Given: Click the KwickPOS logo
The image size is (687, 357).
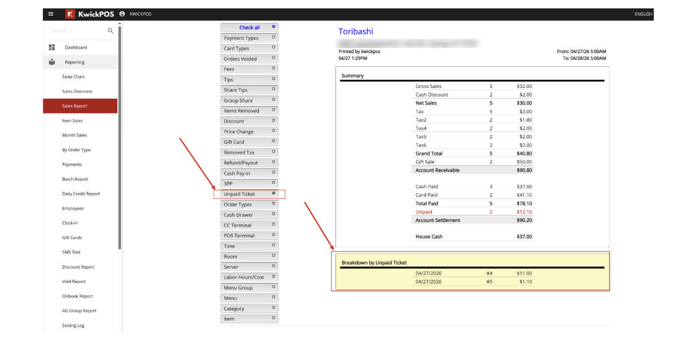Looking at the screenshot, I should pyautogui.click(x=89, y=14).
